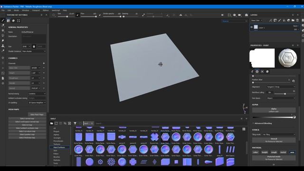Open the File menu

(x=3, y=10)
